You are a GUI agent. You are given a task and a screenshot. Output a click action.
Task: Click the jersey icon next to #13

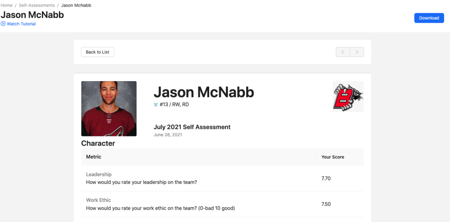click(x=156, y=105)
